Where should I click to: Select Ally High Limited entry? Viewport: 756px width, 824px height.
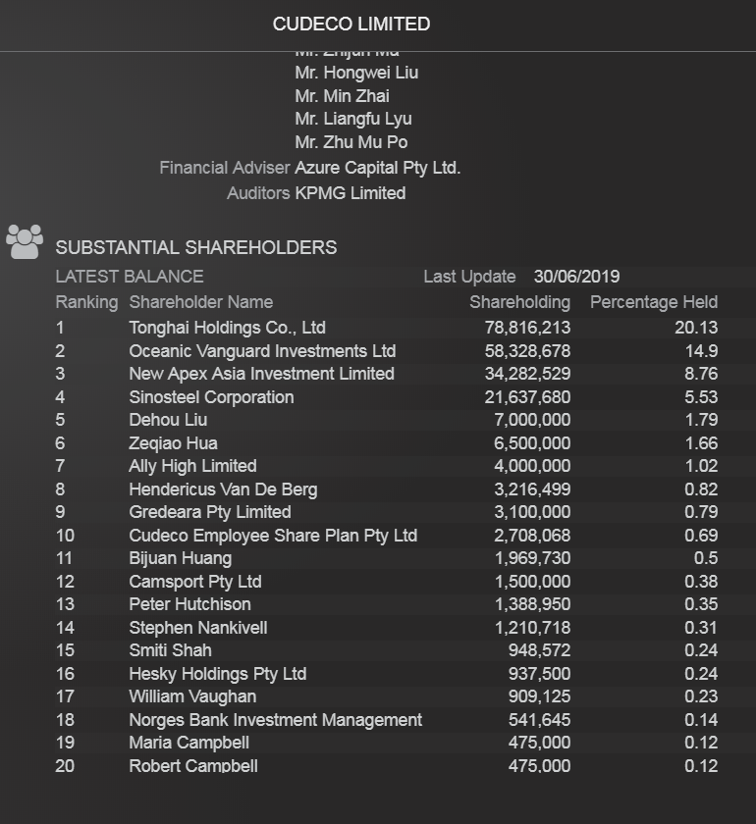coord(192,466)
